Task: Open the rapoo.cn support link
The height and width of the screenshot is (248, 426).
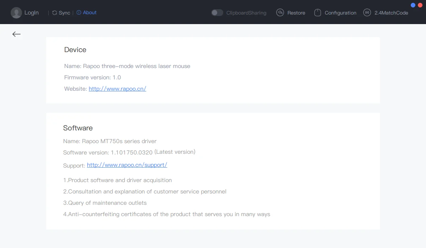Action: (x=127, y=165)
